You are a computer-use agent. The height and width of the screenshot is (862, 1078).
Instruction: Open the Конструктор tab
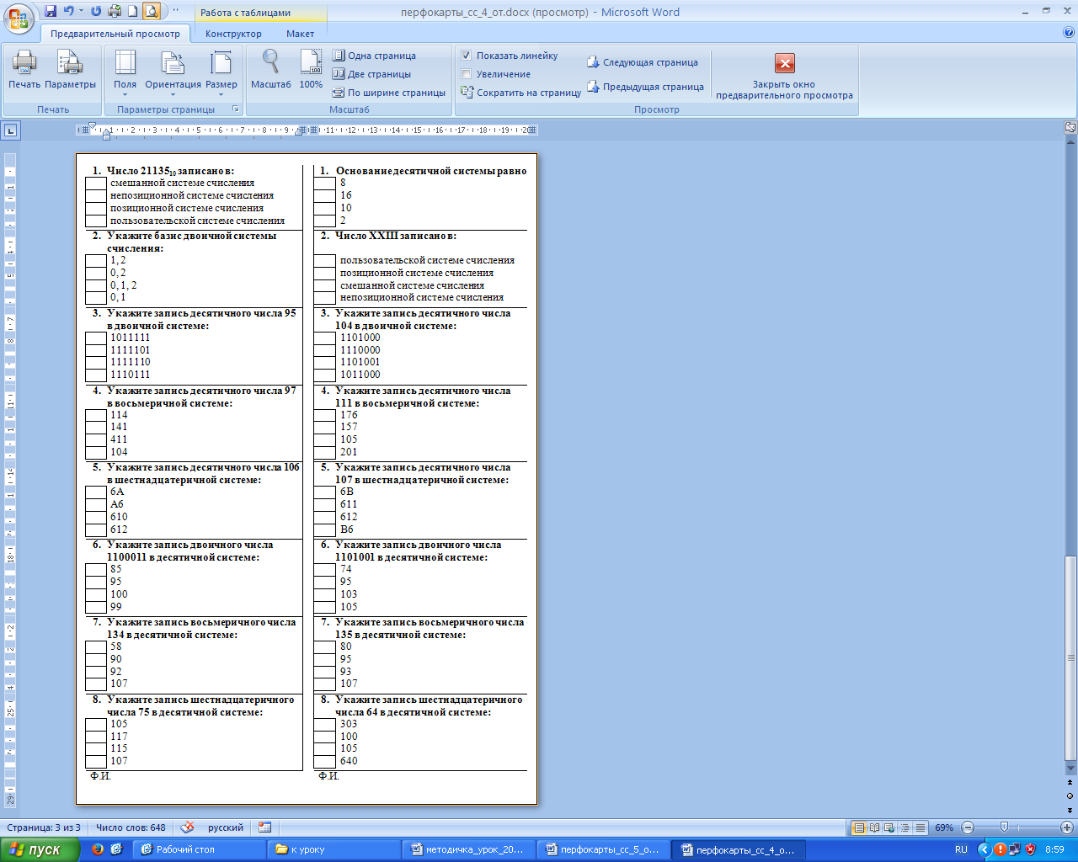click(233, 34)
